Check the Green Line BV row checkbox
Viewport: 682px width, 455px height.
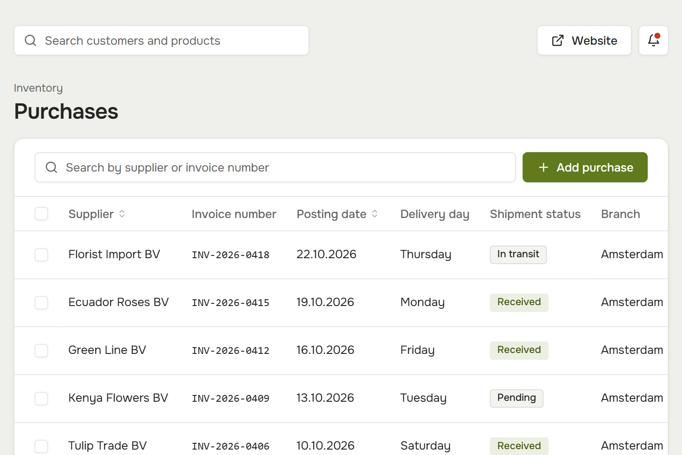41,350
